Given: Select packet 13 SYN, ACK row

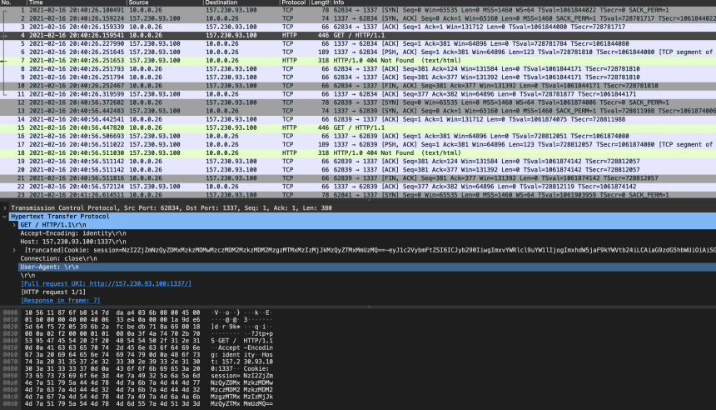Looking at the screenshot, I should click(x=358, y=111).
